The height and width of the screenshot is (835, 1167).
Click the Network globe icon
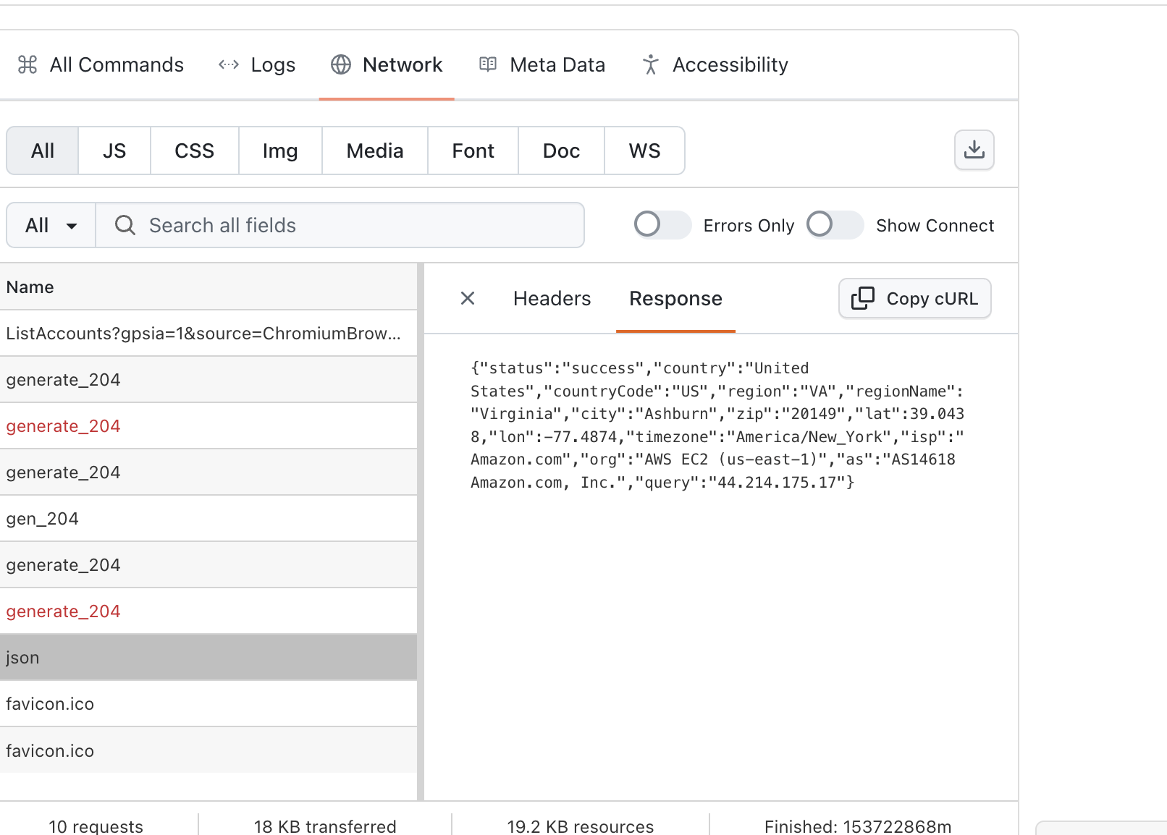341,64
